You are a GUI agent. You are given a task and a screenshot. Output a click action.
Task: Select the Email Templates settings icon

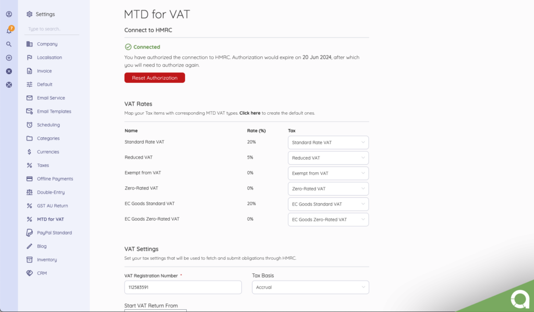(30, 111)
